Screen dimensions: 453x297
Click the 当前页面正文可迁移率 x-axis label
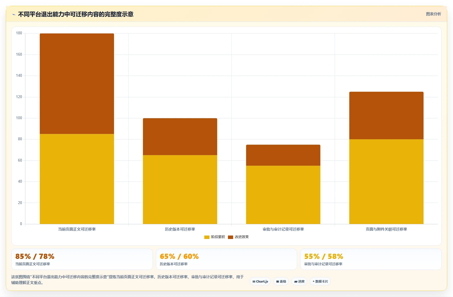click(77, 229)
